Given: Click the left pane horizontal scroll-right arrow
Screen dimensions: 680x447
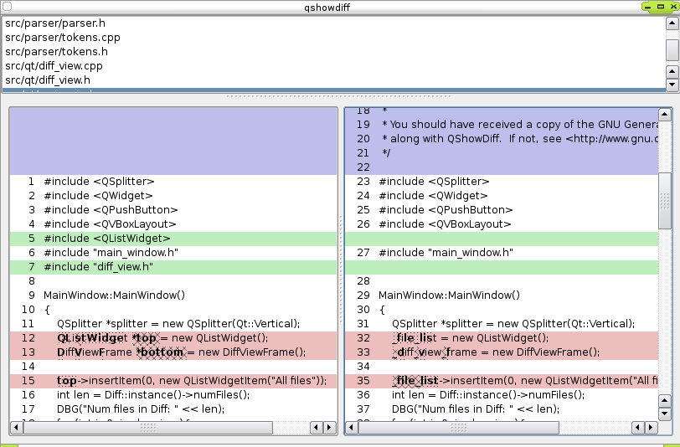Looking at the screenshot, I should [x=330, y=428].
